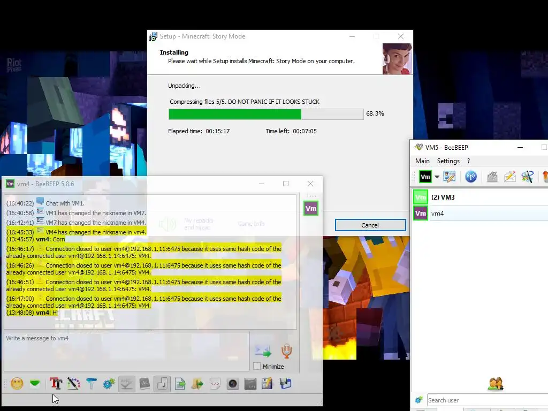Click the Search user field
548x411 pixels.
[x=487, y=400]
